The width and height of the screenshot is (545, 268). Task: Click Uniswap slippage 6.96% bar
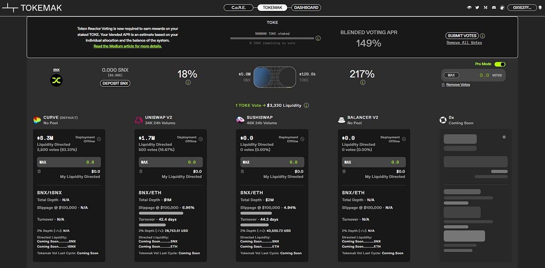[161, 213]
